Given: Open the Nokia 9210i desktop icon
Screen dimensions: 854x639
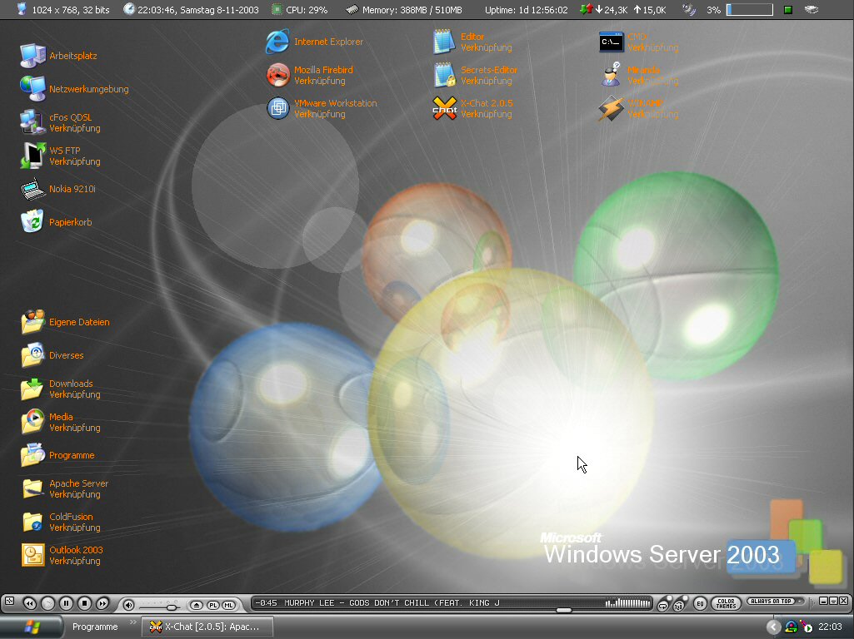Looking at the screenshot, I should pyautogui.click(x=32, y=189).
